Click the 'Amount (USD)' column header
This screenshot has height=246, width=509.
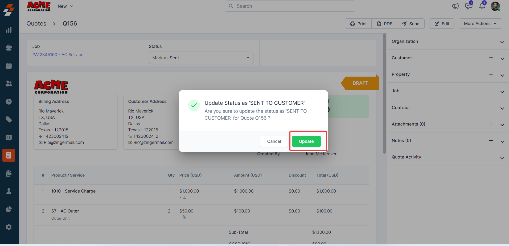click(x=248, y=175)
